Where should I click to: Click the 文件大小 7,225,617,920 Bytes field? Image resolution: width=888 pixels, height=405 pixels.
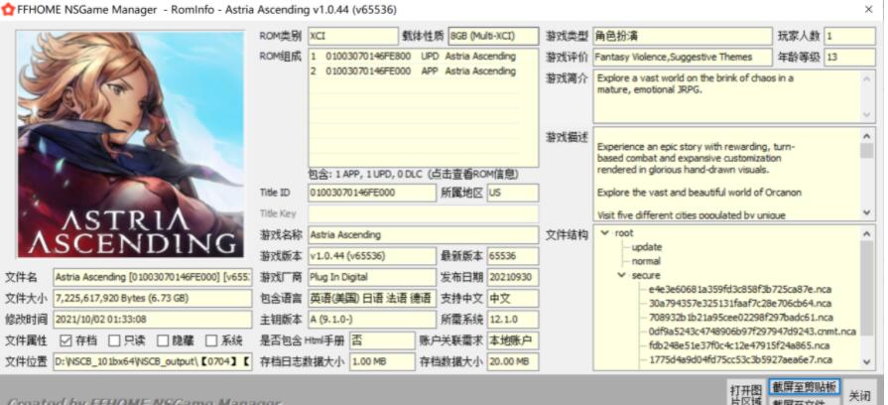click(153, 298)
